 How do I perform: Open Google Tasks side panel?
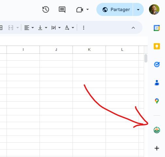coord(157,64)
